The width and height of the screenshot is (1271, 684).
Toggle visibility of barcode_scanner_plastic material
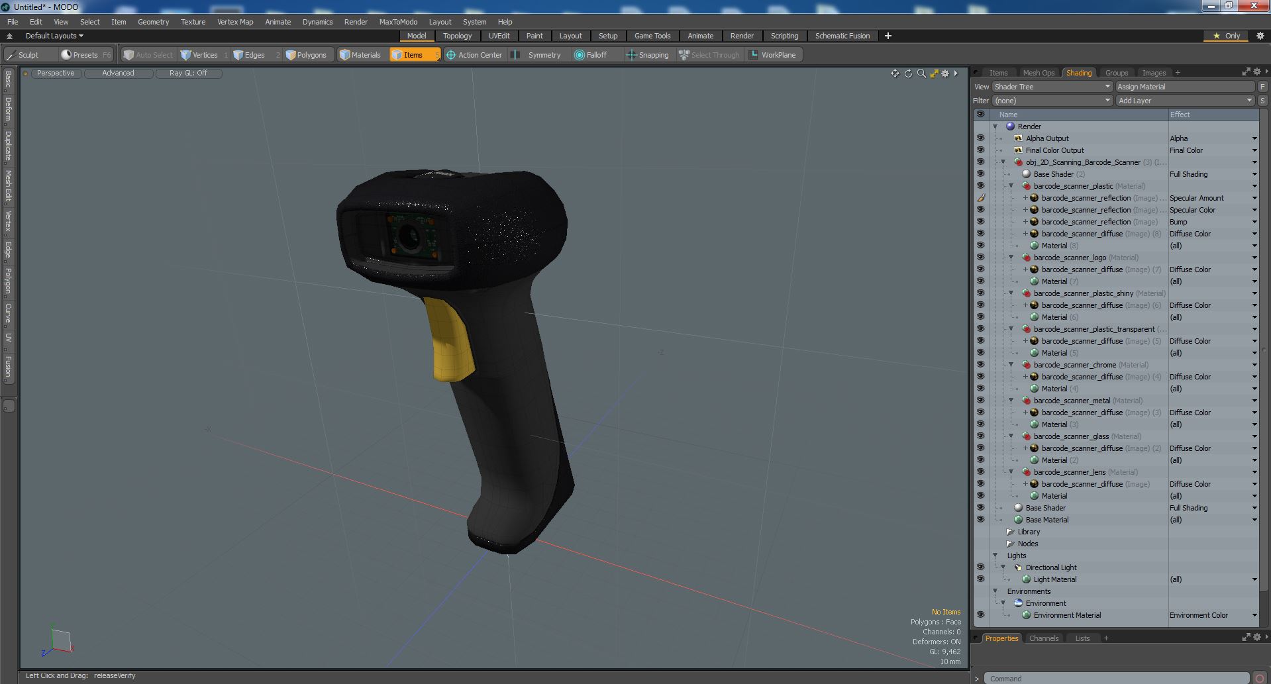tap(980, 186)
